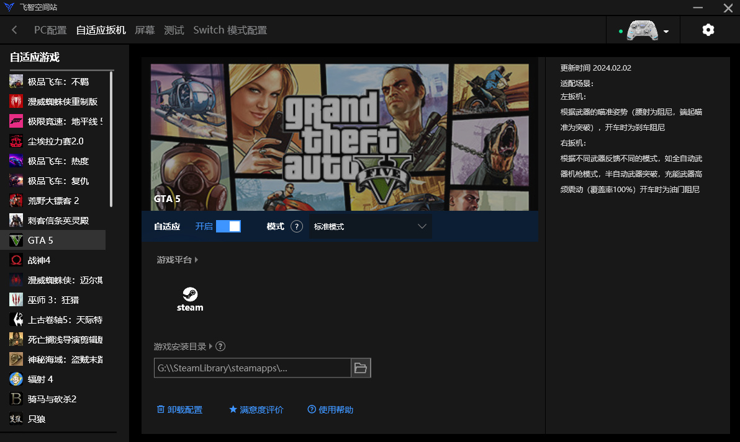Click the 辐射 4 Vault Boy icon

coord(16,379)
